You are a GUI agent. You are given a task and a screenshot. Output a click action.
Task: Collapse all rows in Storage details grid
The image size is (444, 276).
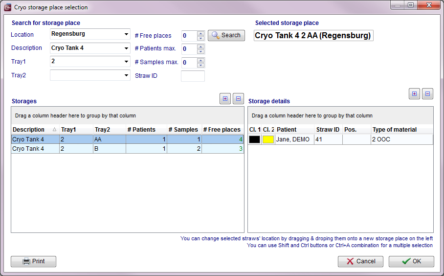[427, 94]
